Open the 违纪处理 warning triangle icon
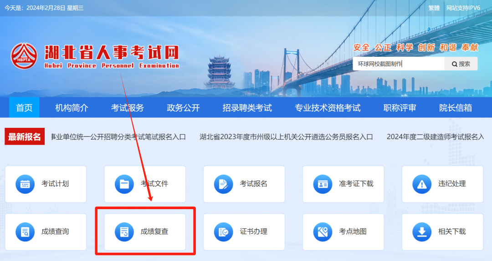 click(422, 184)
